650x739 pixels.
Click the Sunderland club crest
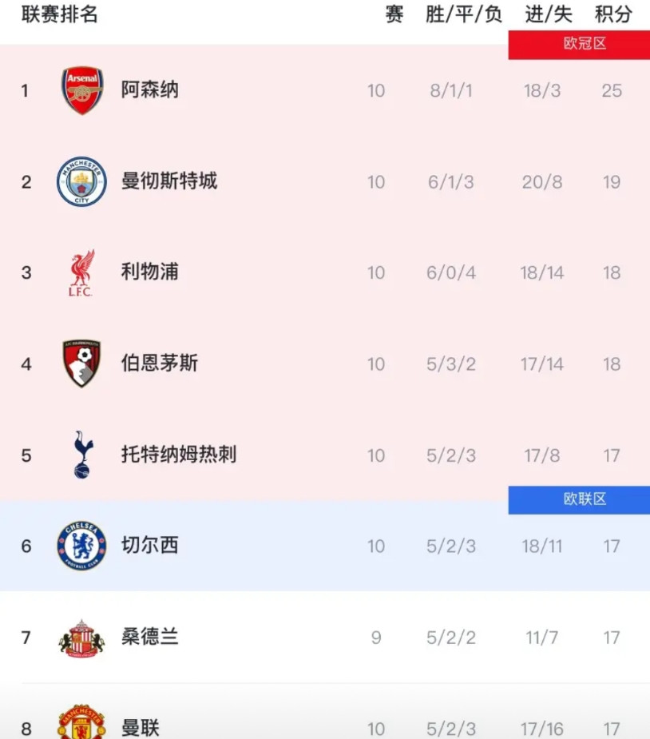[x=82, y=638]
